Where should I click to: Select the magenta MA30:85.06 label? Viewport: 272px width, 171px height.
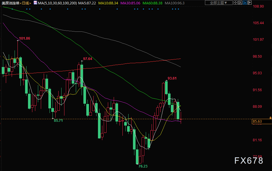(x=130, y=3)
